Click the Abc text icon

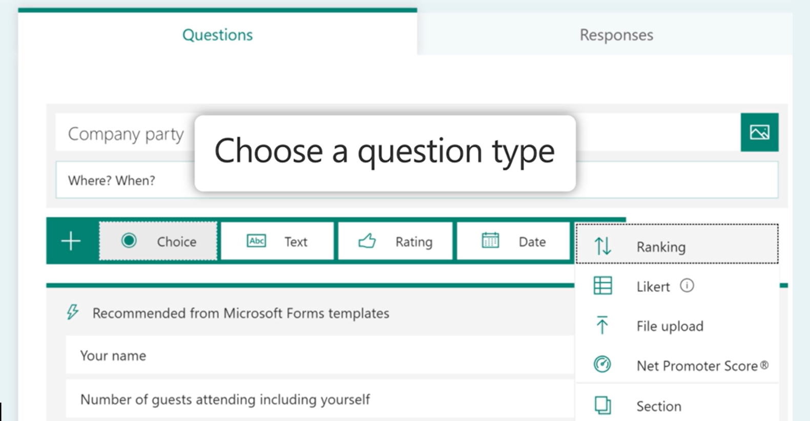tap(256, 241)
